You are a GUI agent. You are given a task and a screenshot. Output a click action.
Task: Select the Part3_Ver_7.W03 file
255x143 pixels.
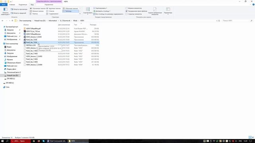tap(32, 62)
